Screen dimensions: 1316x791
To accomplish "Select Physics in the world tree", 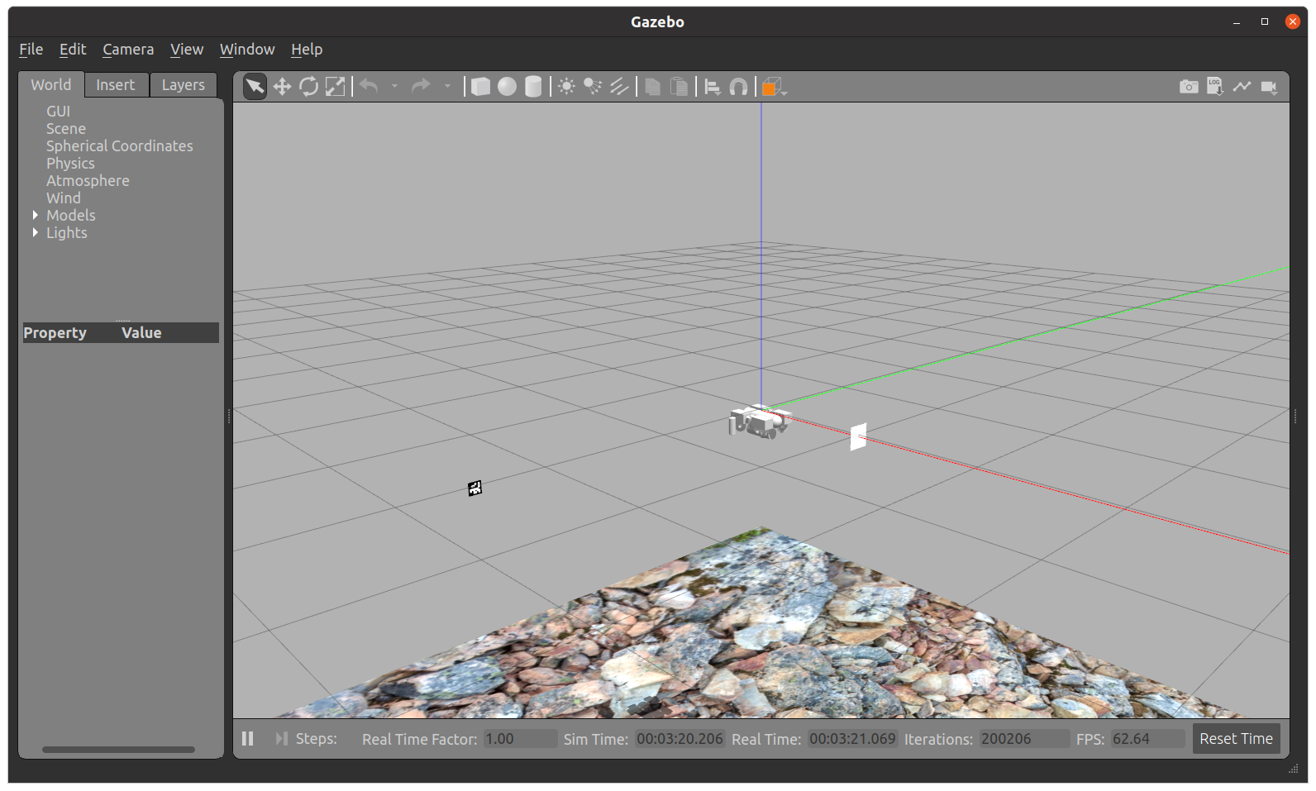I will [70, 163].
